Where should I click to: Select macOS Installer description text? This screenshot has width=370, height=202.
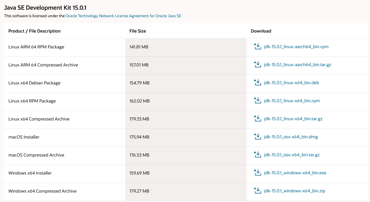pyautogui.click(x=24, y=137)
